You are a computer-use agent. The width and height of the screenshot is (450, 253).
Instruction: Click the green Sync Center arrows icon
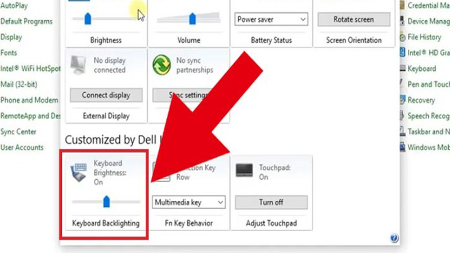[161, 65]
